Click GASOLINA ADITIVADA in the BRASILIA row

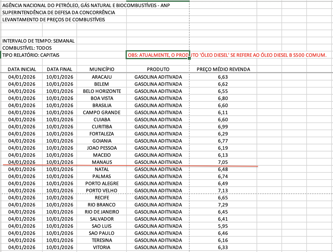[x=158, y=105]
